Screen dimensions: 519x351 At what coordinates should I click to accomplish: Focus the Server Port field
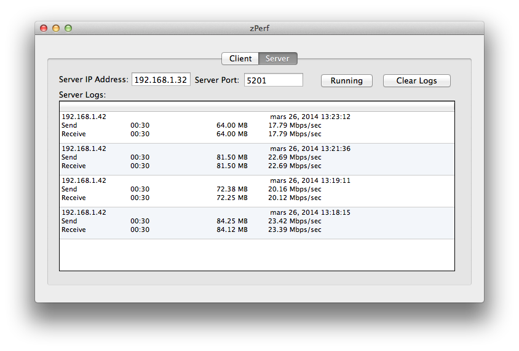(274, 80)
